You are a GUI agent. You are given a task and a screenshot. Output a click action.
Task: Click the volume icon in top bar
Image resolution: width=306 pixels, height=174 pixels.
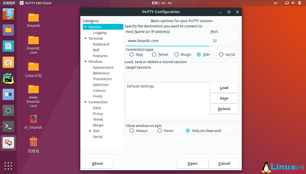pyautogui.click(x=293, y=3)
